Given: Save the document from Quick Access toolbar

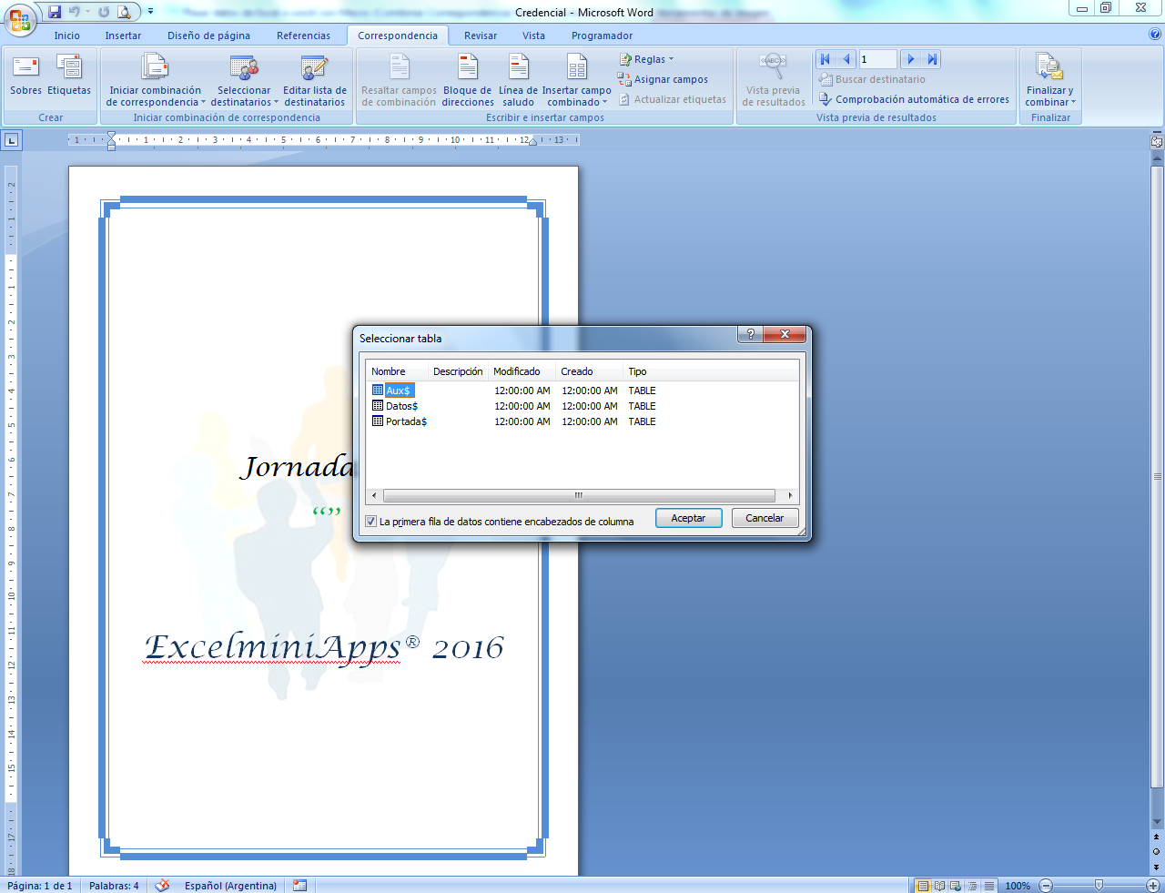Looking at the screenshot, I should pos(55,12).
